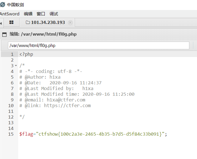The height and width of the screenshot is (159, 197).
Task: Open the 调试 menu
Action: click(x=54, y=14)
